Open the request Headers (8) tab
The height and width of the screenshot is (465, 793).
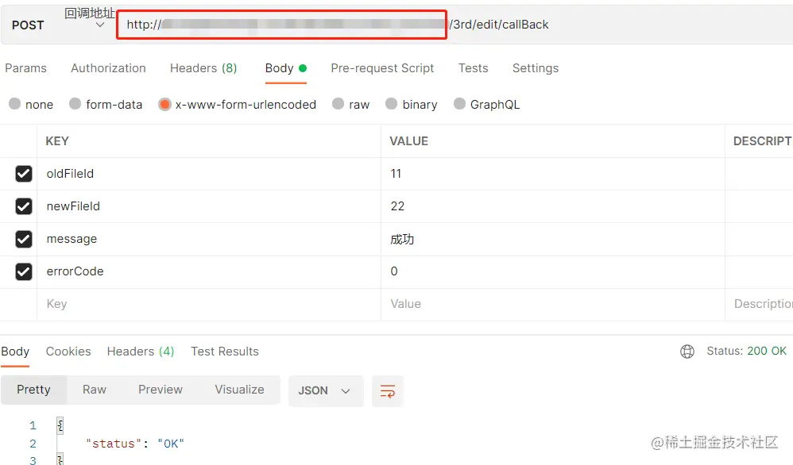coord(203,68)
